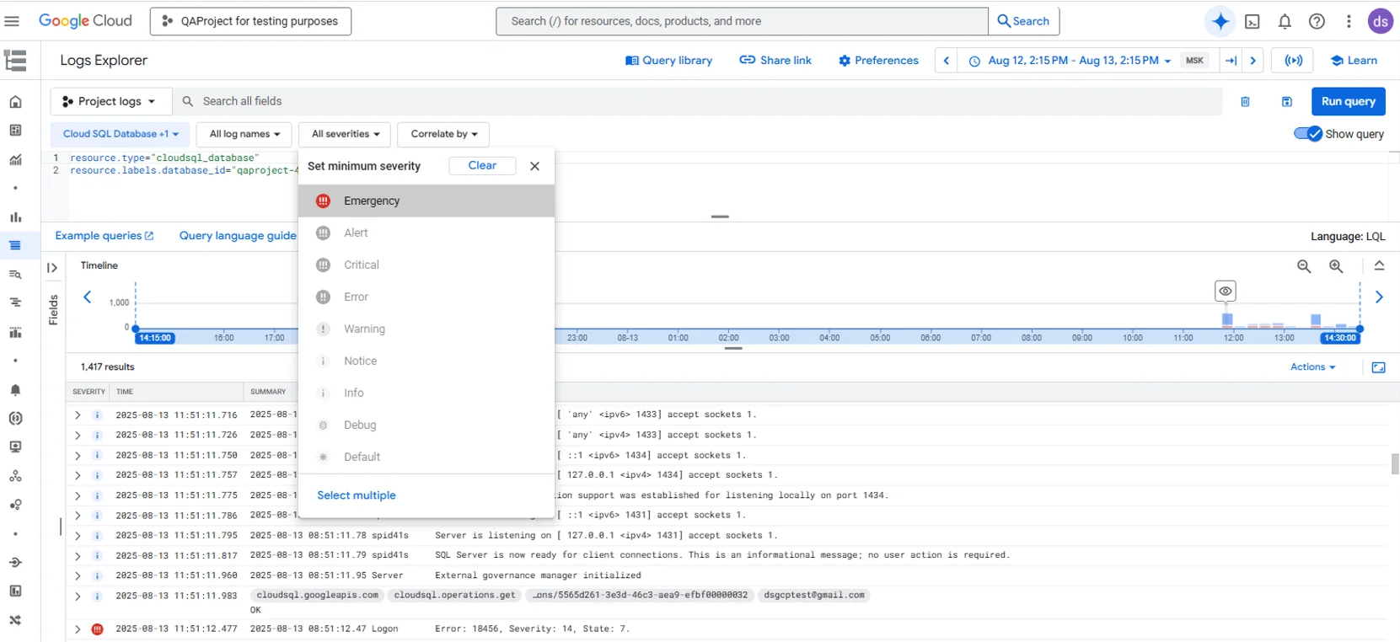This screenshot has width=1400, height=642.
Task: Clear the minimum severity selection
Action: click(482, 166)
